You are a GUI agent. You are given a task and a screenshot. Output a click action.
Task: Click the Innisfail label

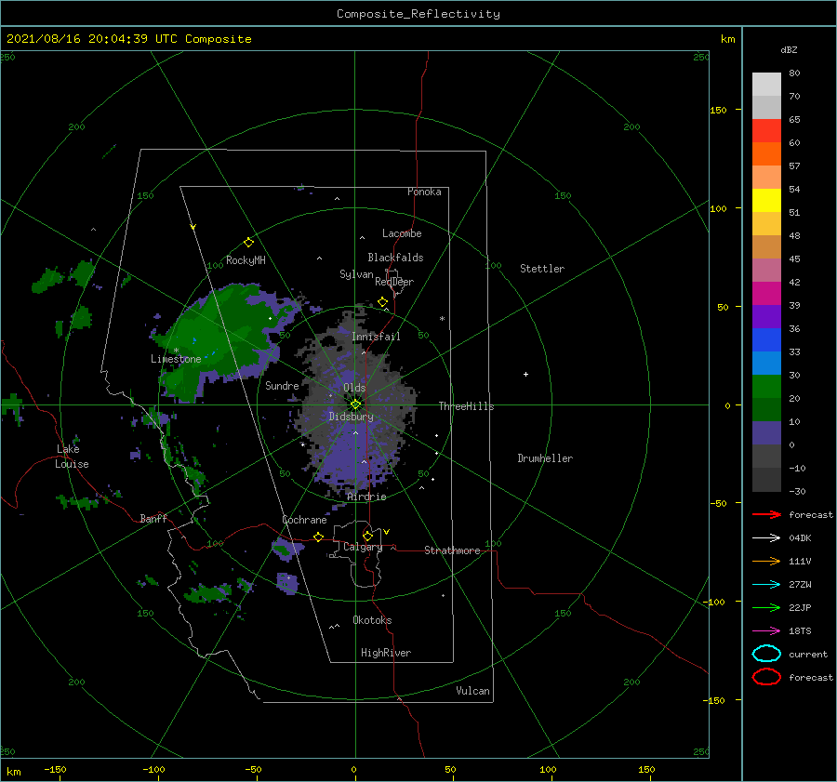376,337
